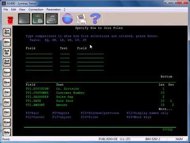Image resolution: width=190 pixels, height=143 pixels.
Task: Click the Roll Up key button
Action: pos(7,52)
